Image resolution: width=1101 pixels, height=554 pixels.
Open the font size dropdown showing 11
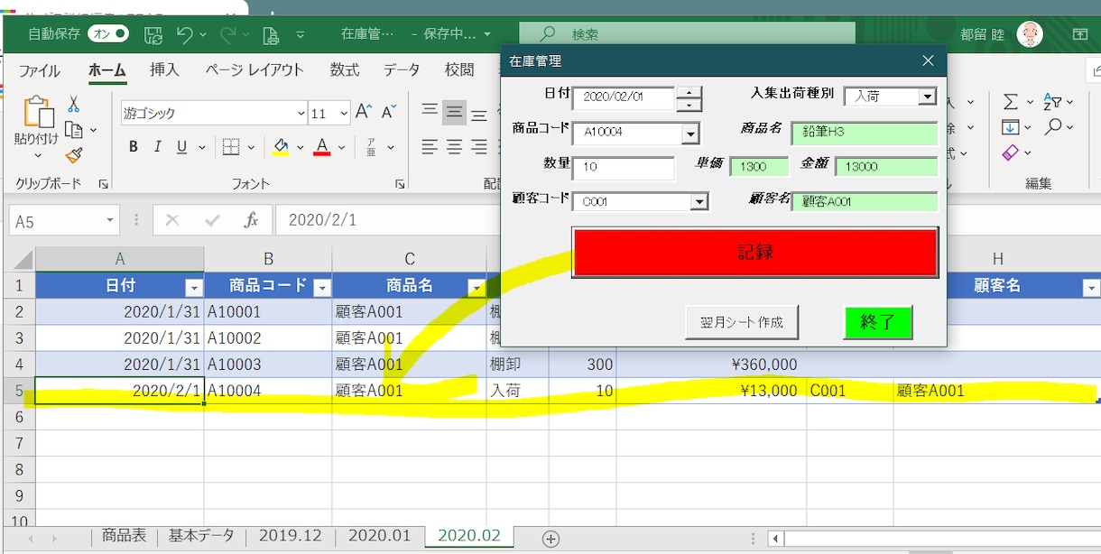click(344, 114)
